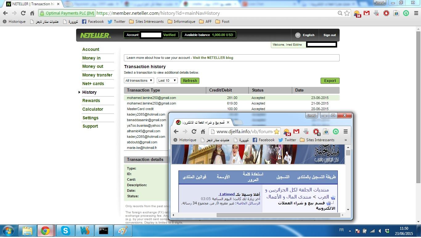Open the command prompt from the taskbar

(104, 231)
